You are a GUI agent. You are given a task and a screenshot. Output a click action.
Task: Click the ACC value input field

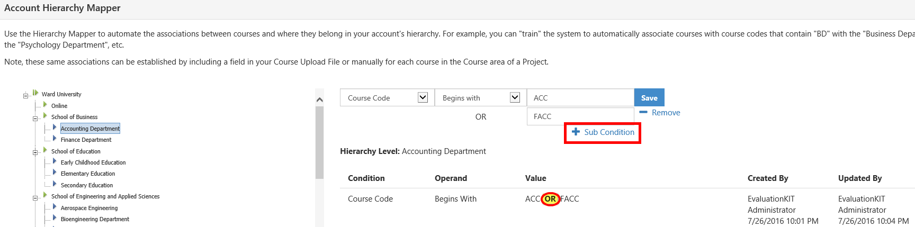pyautogui.click(x=580, y=97)
